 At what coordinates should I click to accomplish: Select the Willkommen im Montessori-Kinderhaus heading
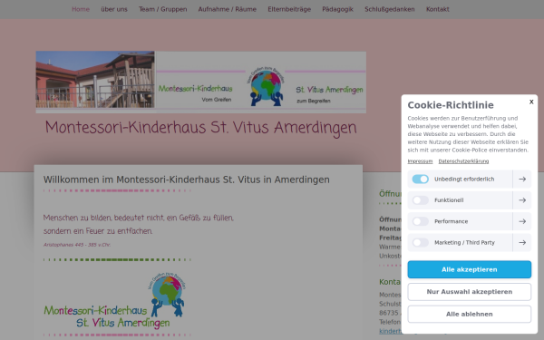186,180
